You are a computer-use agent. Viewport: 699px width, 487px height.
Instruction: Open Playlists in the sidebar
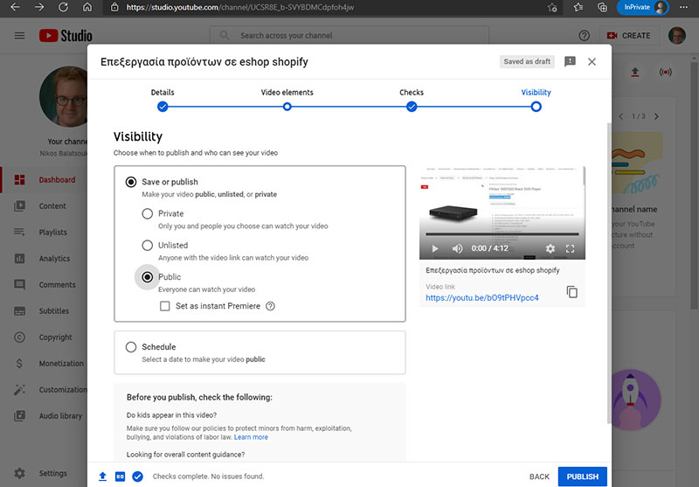point(45,233)
